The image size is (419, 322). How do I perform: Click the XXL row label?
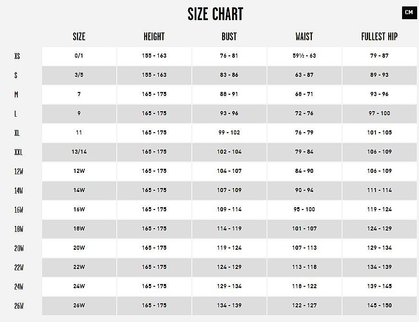18,152
